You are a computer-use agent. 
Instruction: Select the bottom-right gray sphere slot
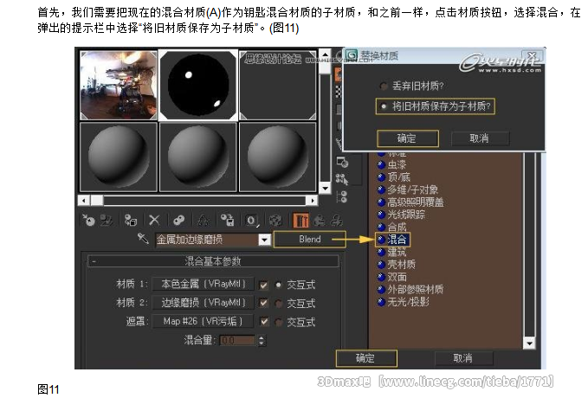click(278, 157)
